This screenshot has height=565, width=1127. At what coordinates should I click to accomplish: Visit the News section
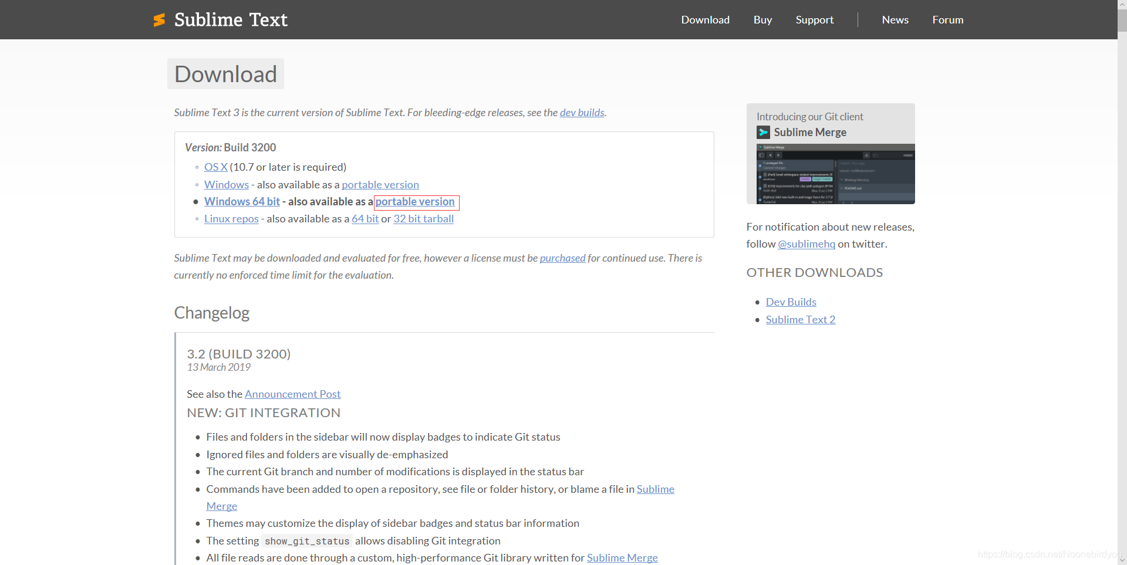895,19
